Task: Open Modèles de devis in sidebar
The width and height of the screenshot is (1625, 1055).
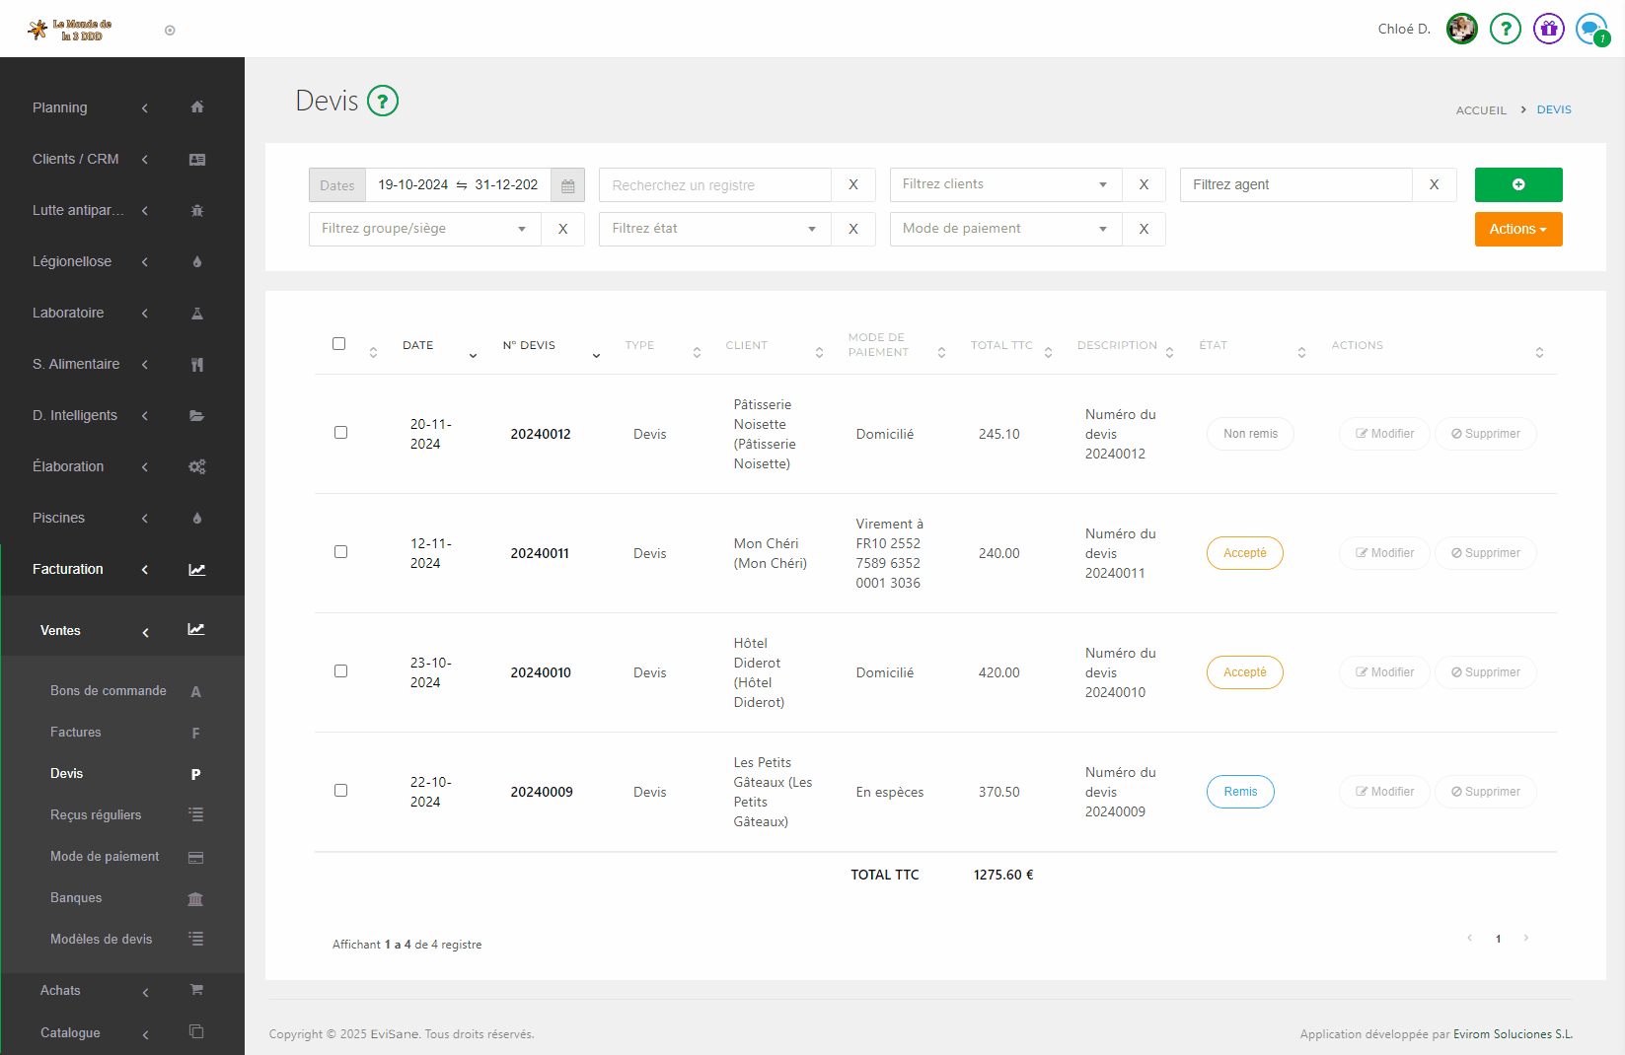Action: pyautogui.click(x=102, y=940)
